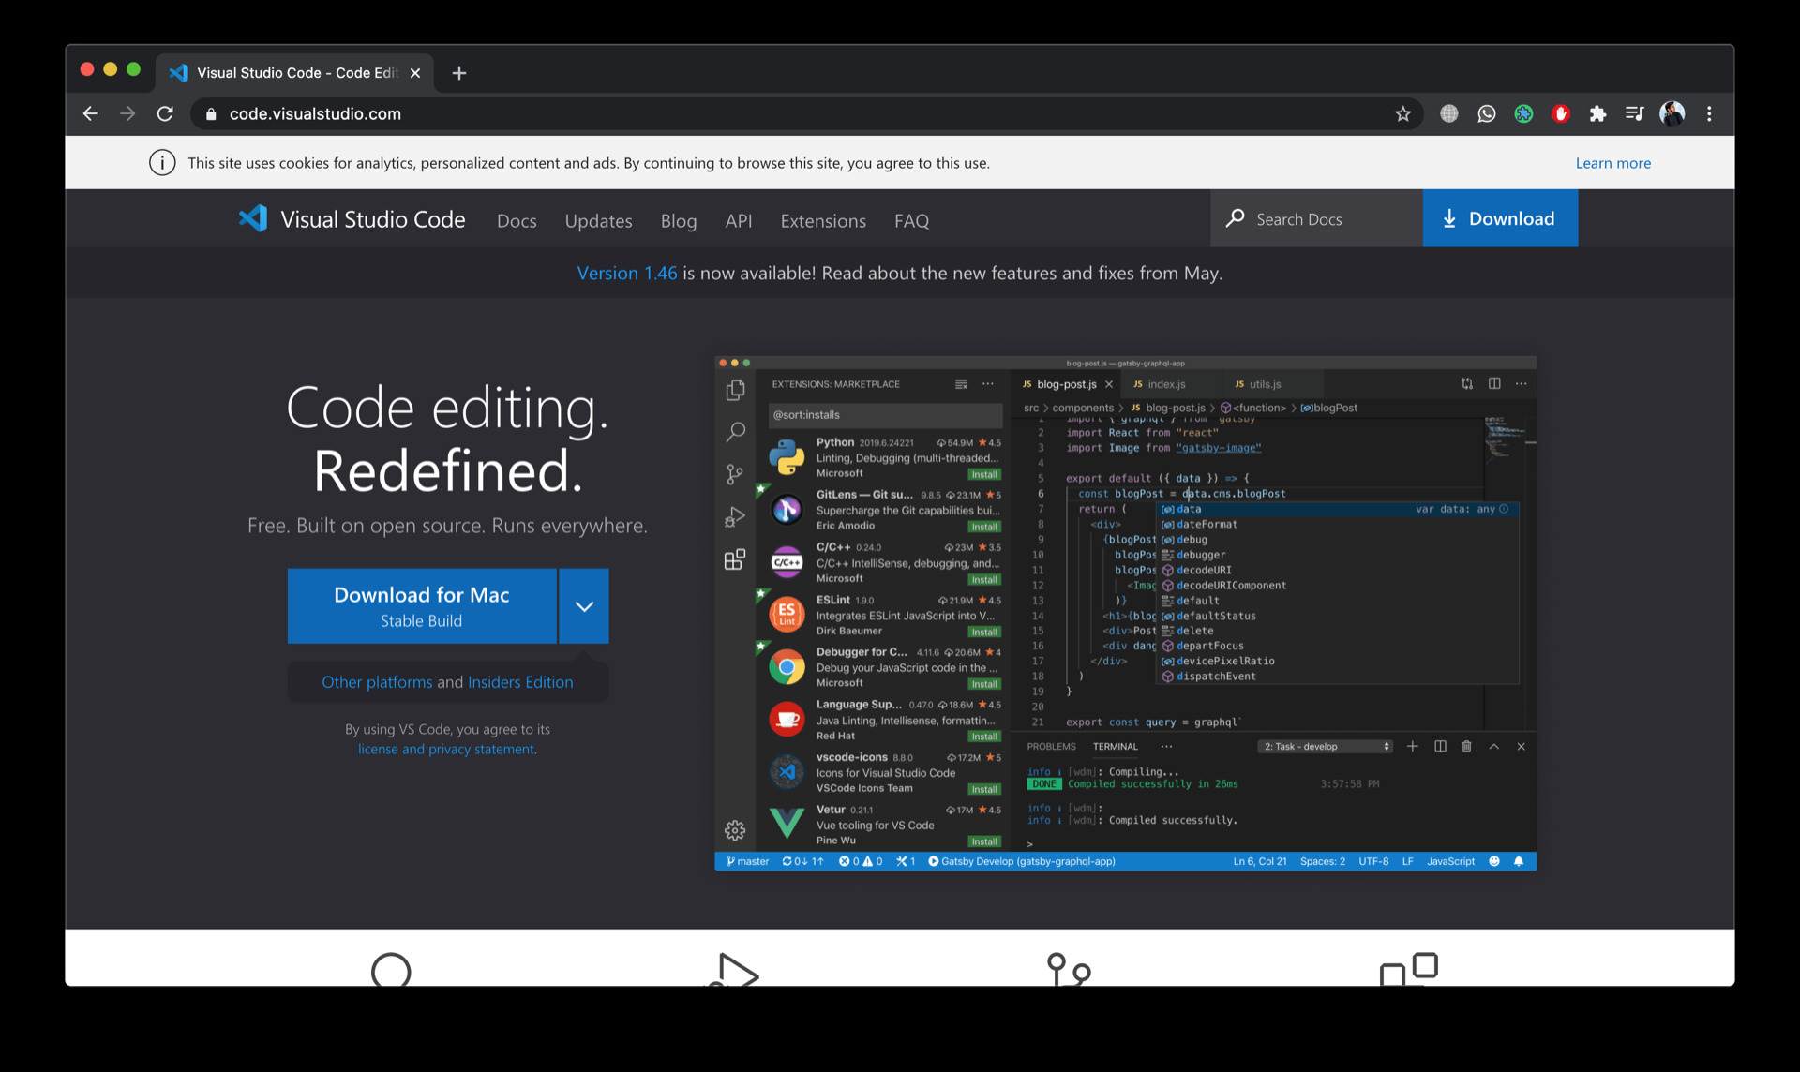
Task: Click the Settings gear icon at bottom left
Action: pyautogui.click(x=737, y=829)
